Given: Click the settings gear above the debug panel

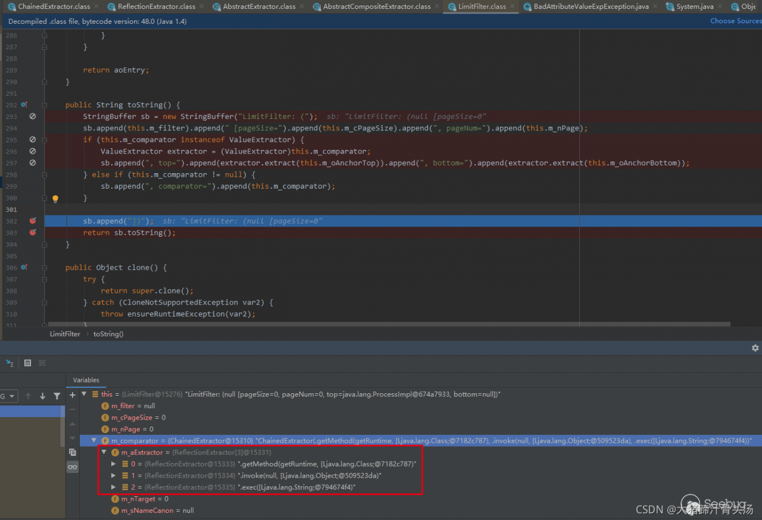Looking at the screenshot, I should coord(755,348).
